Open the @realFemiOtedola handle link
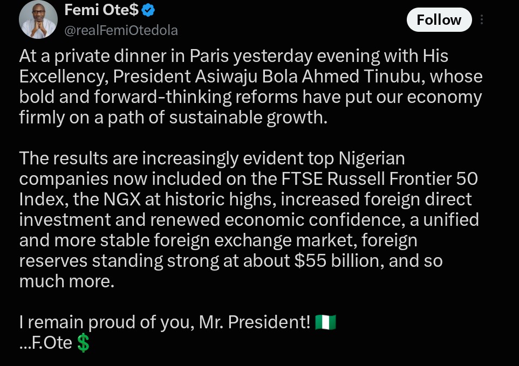Viewport: 519px width, 366px height. [x=121, y=30]
